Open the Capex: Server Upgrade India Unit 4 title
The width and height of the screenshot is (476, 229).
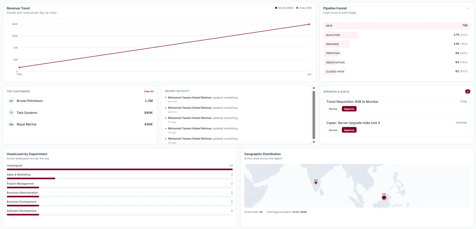[353, 123]
